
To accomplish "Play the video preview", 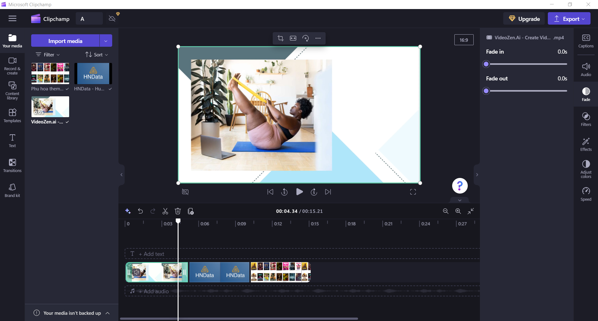I will pos(299,192).
